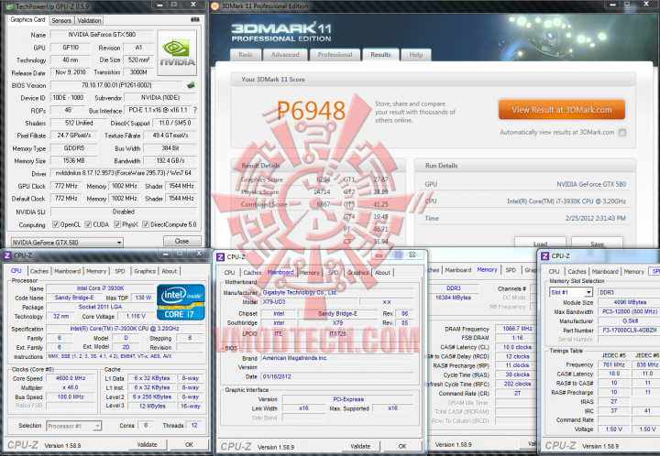
Task: Open Graphics tab in first CPU-Z window
Action: 145,271
